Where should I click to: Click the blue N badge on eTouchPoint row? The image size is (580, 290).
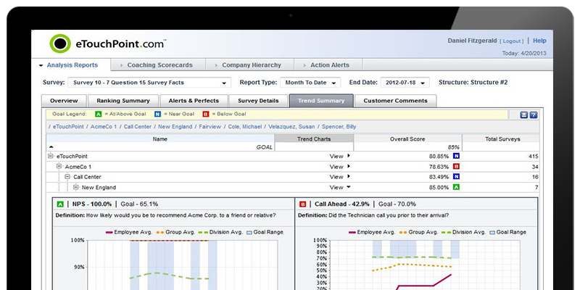pos(457,156)
